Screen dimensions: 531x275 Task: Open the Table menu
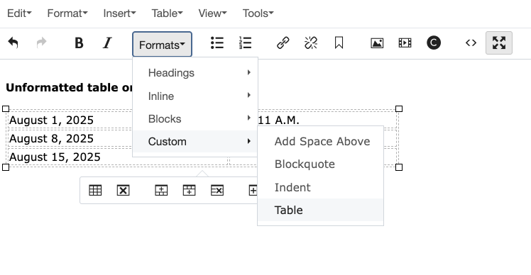coord(167,13)
